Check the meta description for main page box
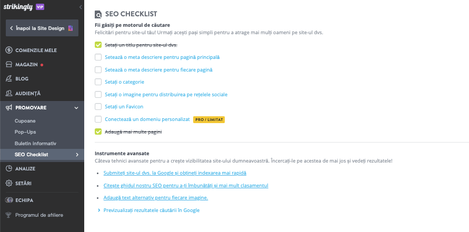This screenshot has height=232, width=469. [x=98, y=57]
